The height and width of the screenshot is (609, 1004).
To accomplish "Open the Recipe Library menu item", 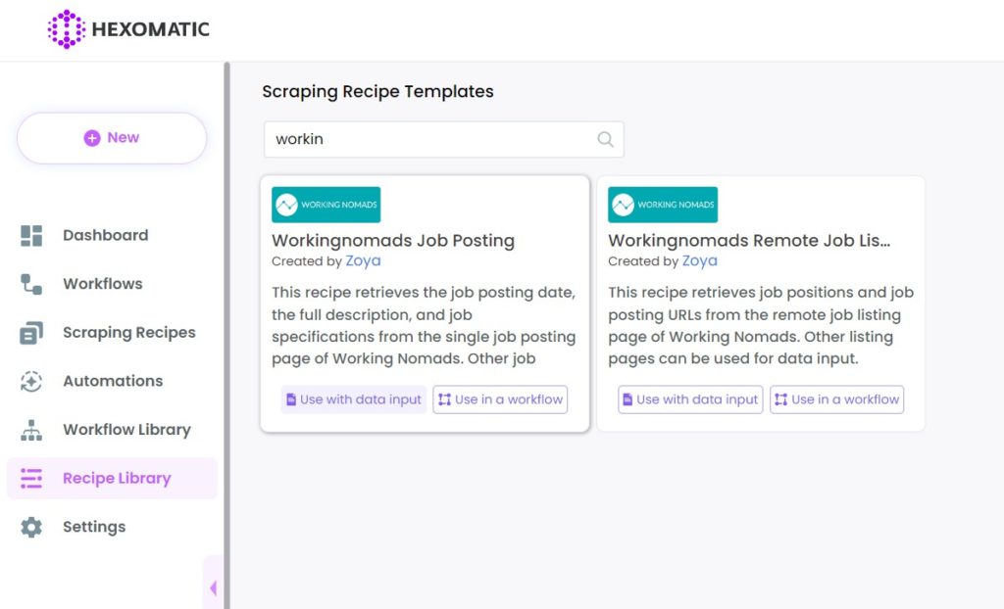I will (112, 479).
